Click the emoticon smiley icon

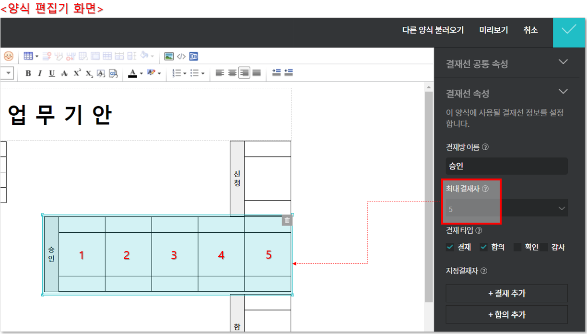9,56
